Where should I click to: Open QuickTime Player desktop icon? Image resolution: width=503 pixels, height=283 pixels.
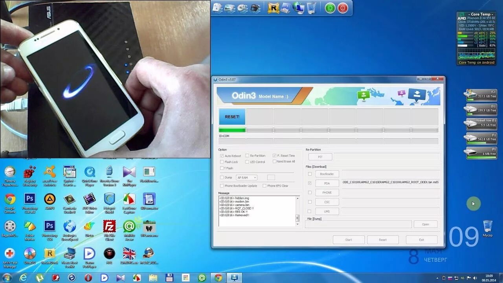(90, 176)
